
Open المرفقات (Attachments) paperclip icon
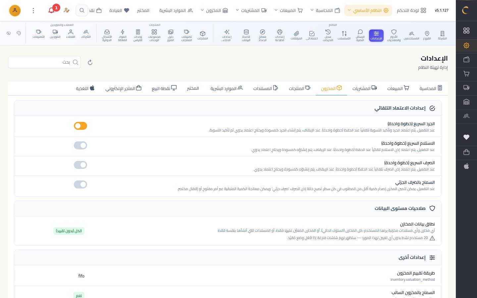pyautogui.click(x=296, y=35)
